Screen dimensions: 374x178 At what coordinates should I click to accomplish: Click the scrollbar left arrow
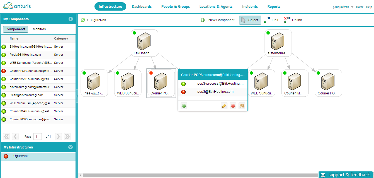click(x=81, y=175)
